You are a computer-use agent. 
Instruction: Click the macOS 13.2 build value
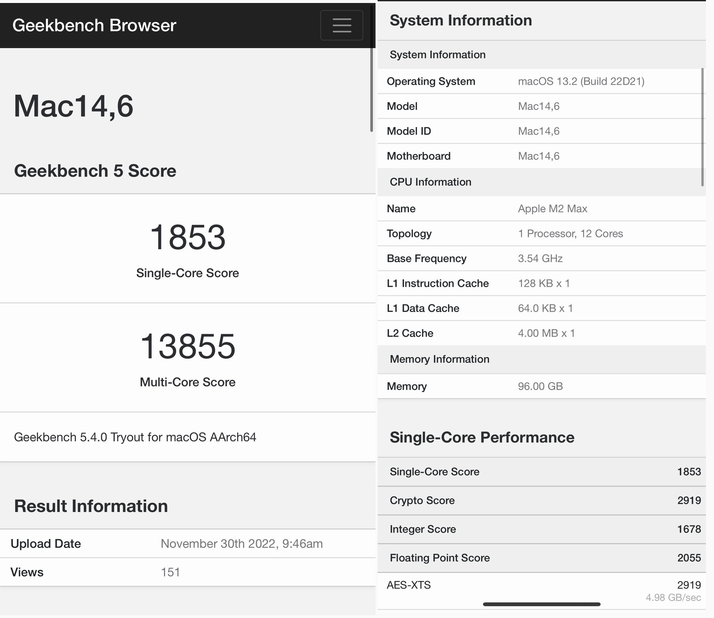(x=581, y=81)
